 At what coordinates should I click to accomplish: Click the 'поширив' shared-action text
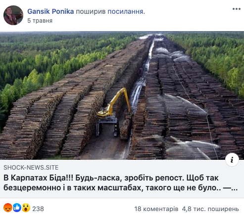tap(91, 11)
